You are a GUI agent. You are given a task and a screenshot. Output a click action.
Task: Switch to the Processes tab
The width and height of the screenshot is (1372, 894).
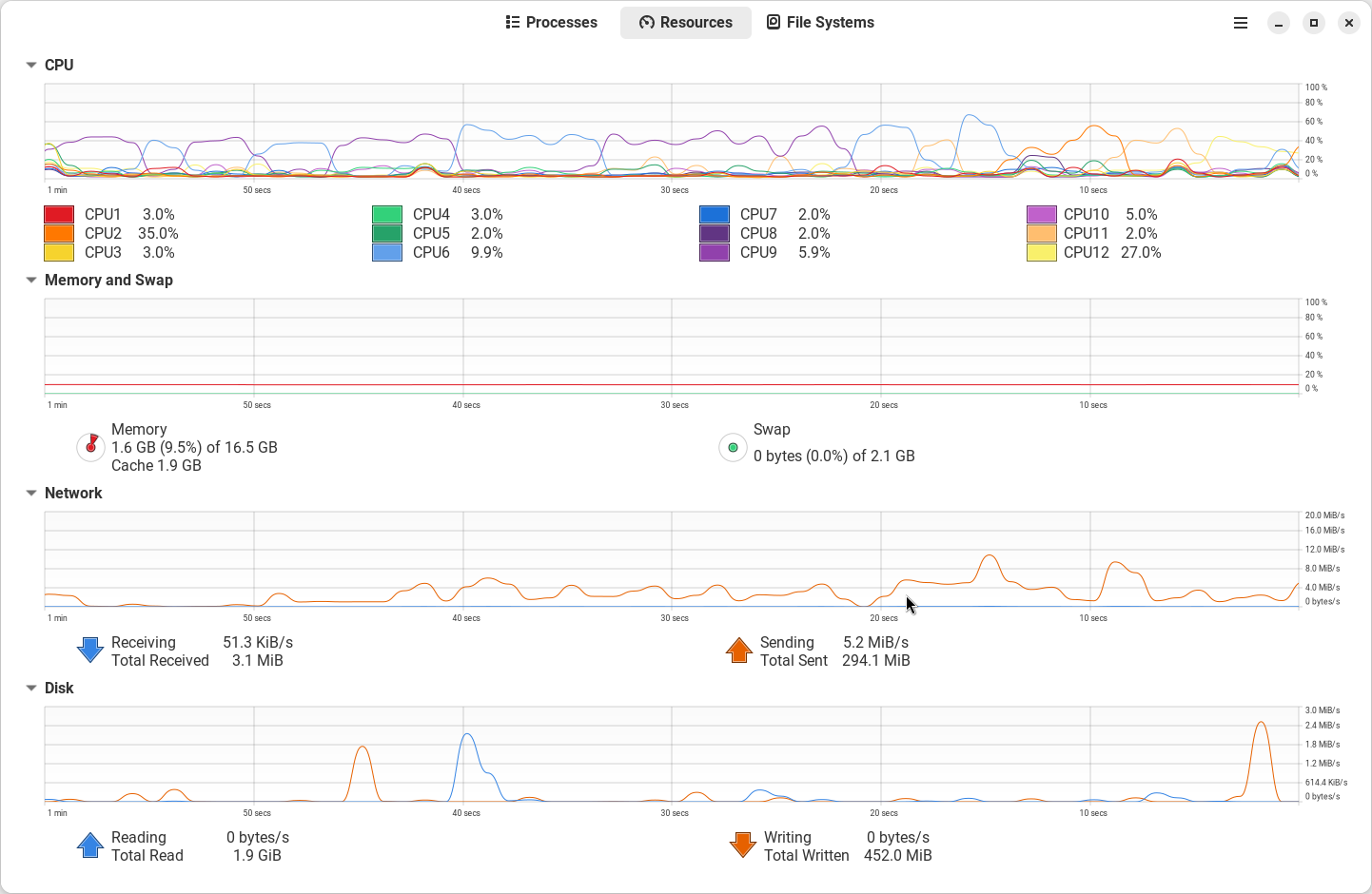(552, 23)
